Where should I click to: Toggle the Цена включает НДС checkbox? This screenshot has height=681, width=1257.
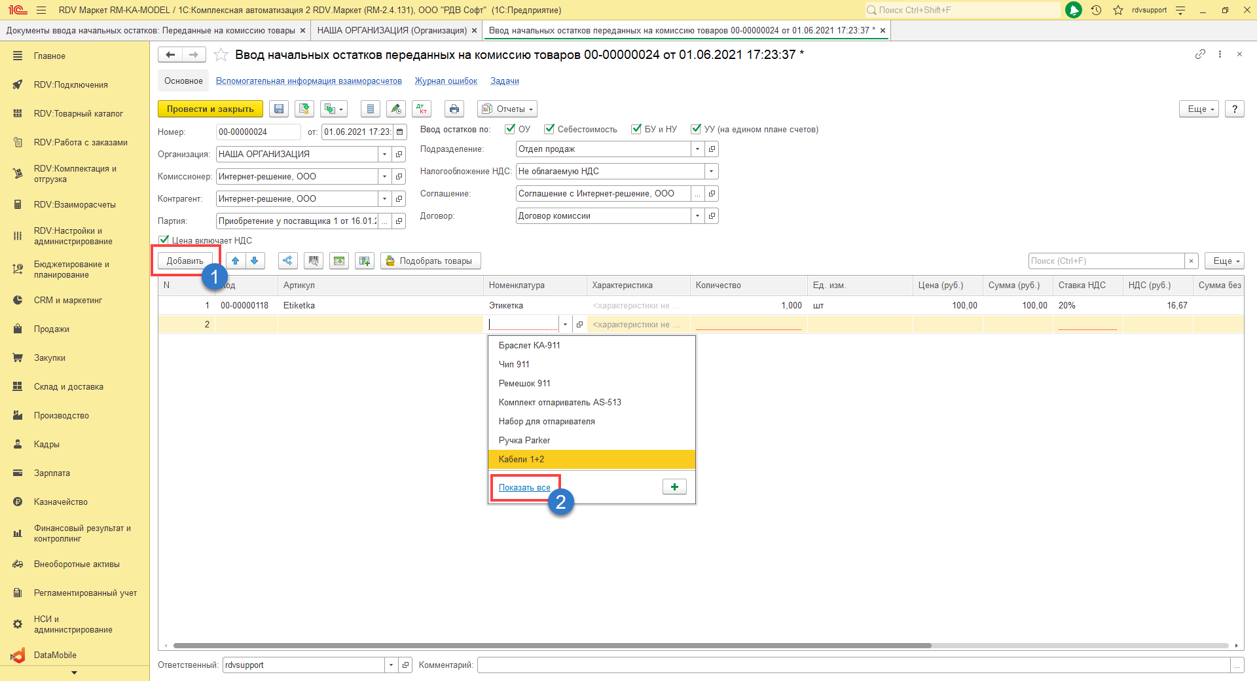coord(164,240)
